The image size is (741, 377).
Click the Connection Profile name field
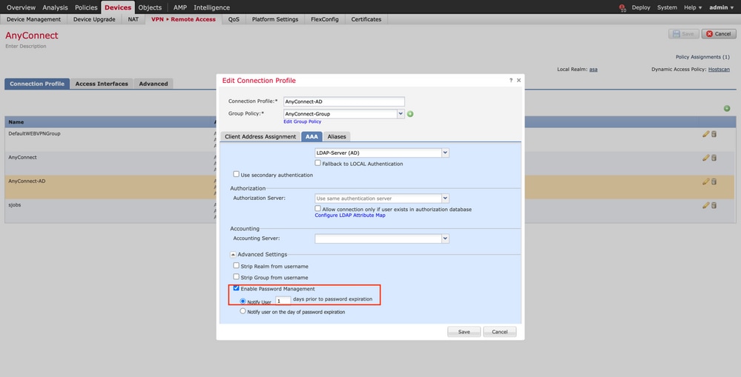[x=344, y=101]
